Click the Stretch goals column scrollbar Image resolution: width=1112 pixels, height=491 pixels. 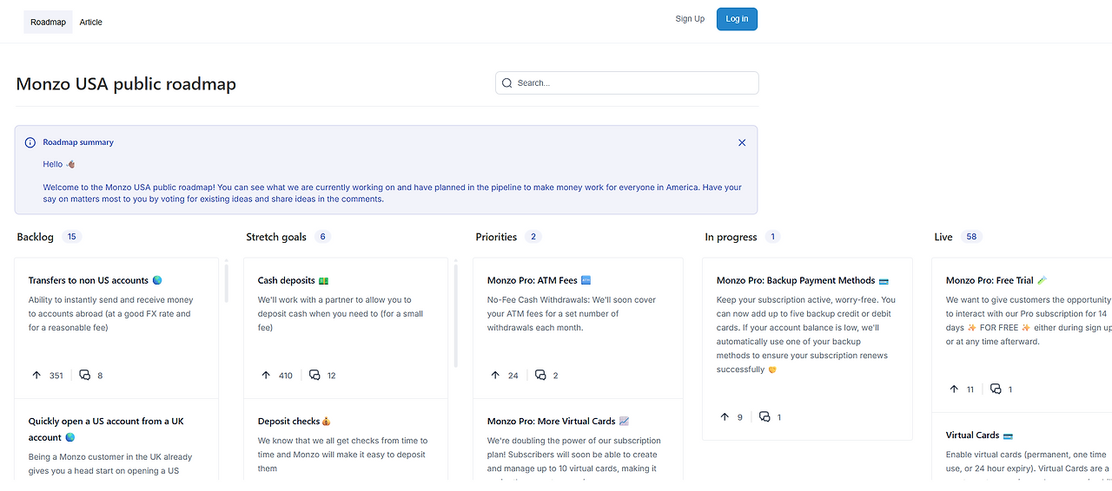coord(456,314)
